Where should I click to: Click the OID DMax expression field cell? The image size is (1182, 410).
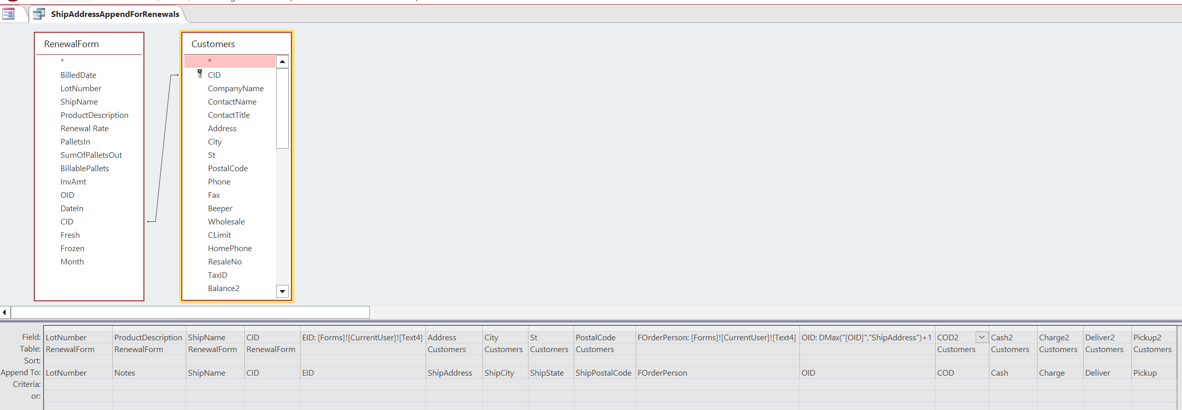tap(866, 337)
